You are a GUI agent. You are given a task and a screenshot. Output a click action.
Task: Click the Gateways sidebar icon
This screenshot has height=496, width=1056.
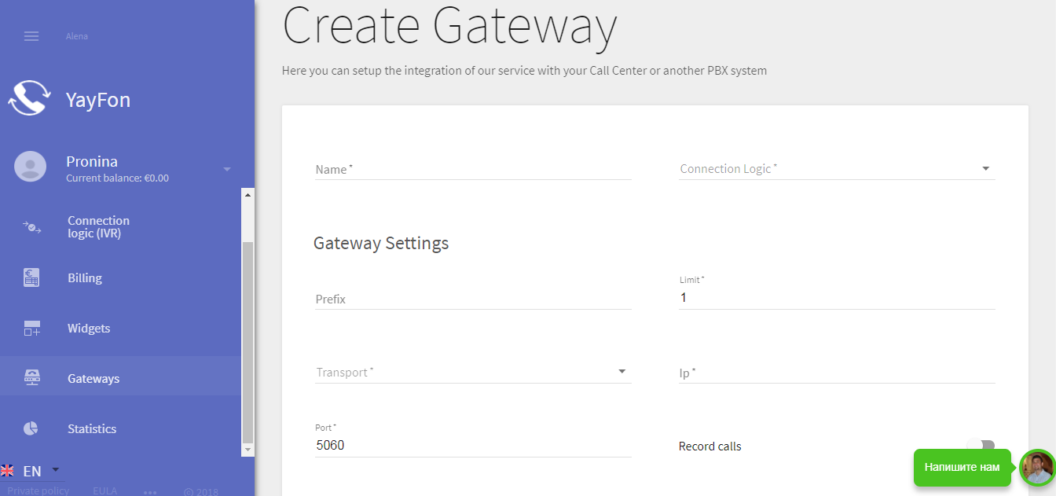click(x=31, y=379)
